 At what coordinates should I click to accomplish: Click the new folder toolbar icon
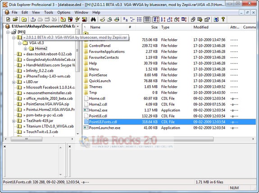click(x=24, y=19)
